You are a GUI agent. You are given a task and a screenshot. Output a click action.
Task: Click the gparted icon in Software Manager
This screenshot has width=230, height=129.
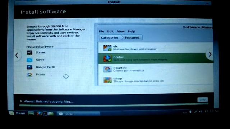pos(107,69)
